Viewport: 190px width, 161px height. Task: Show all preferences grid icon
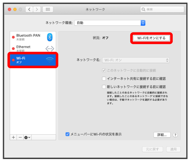(48, 10)
